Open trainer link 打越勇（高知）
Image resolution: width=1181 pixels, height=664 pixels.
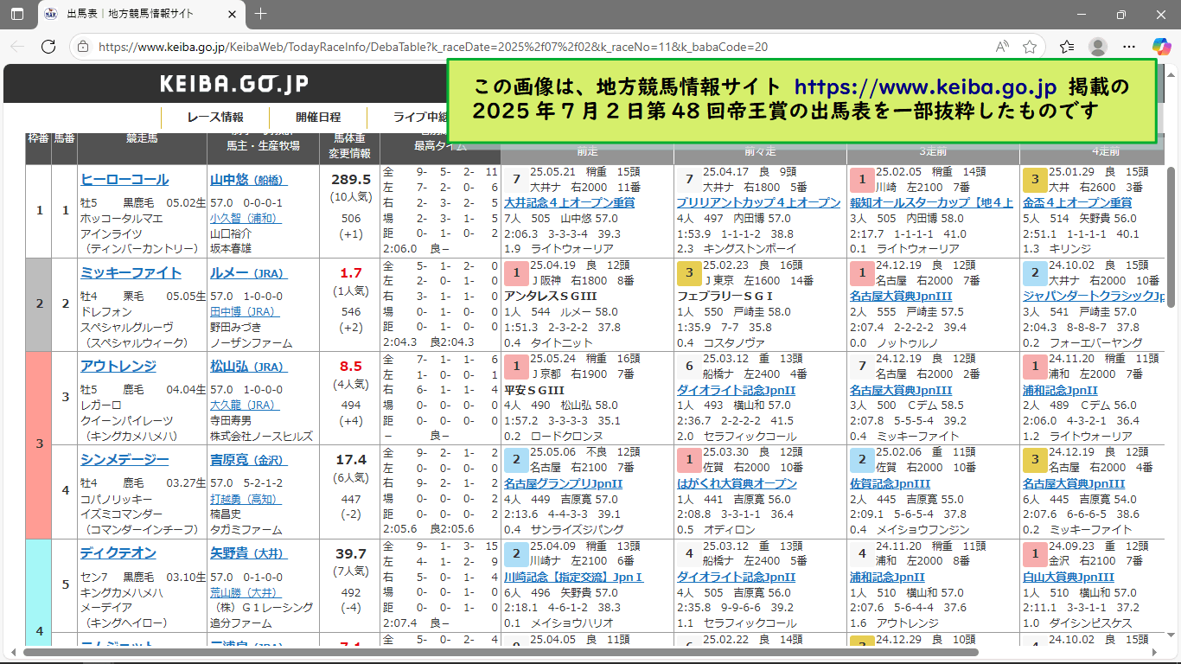click(246, 500)
